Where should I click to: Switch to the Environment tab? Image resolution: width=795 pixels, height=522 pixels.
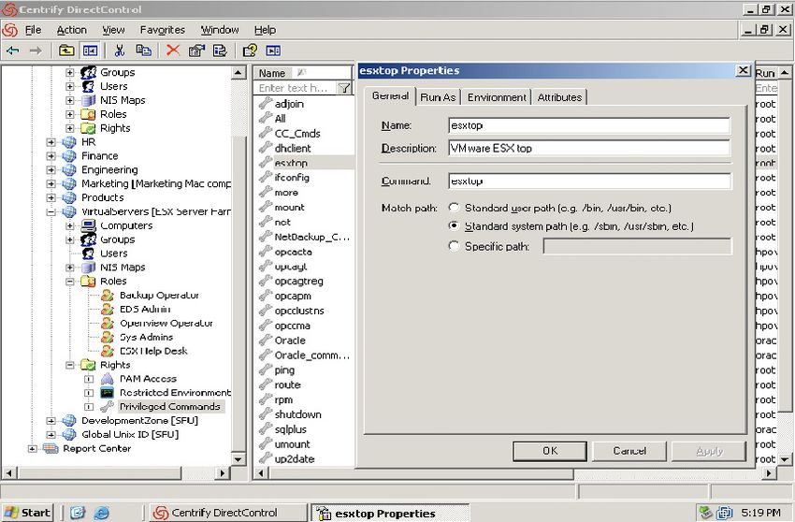click(497, 97)
